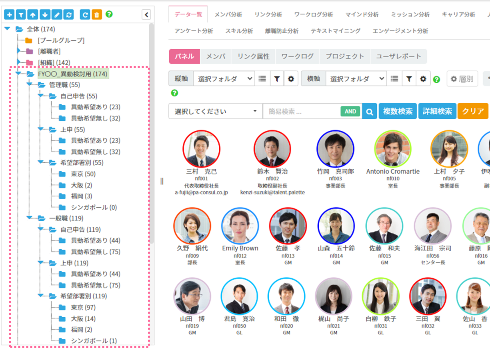Click the pink [組織] folder icon
490x348 pixels.
coord(30,62)
